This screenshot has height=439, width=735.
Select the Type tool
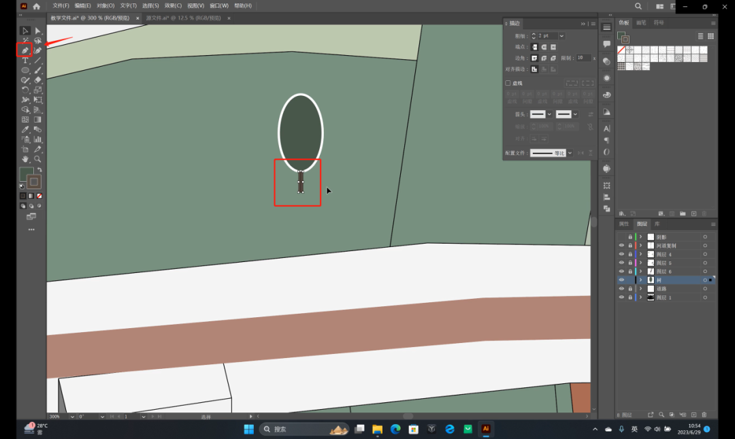pos(25,61)
